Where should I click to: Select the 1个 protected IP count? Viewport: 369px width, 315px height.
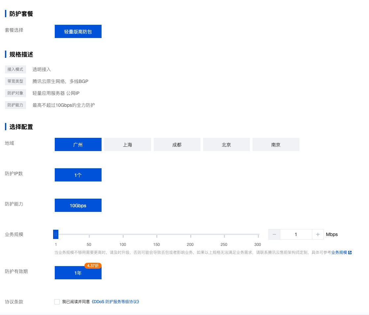click(78, 175)
